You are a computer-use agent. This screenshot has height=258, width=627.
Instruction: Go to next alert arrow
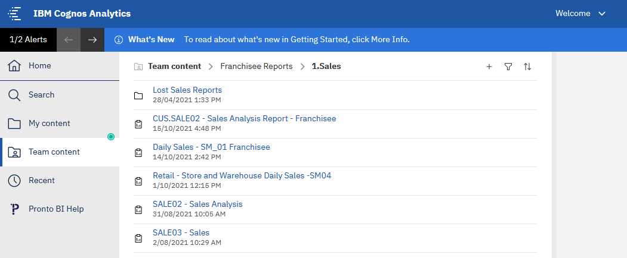click(92, 40)
